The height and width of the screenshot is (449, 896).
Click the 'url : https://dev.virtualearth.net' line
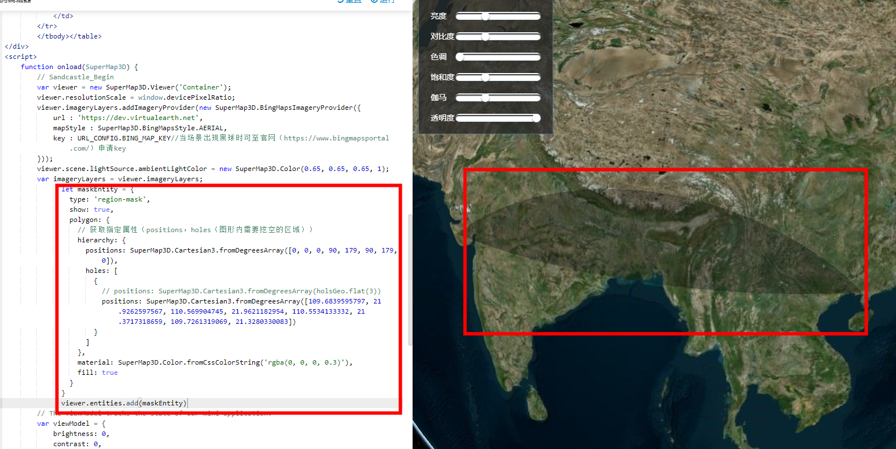click(128, 118)
